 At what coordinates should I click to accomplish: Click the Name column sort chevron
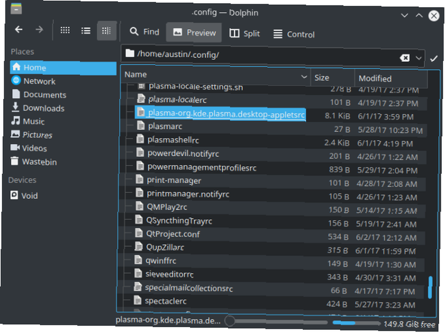(x=304, y=77)
